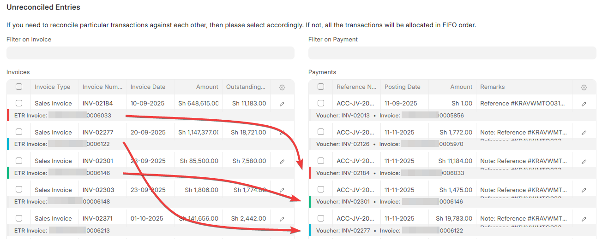Open Payments table column settings gear
This screenshot has width=602, height=239.
(x=584, y=87)
